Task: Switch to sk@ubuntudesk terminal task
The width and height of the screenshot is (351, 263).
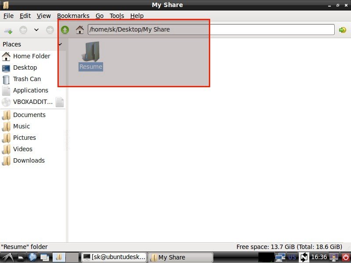Action: (x=114, y=257)
